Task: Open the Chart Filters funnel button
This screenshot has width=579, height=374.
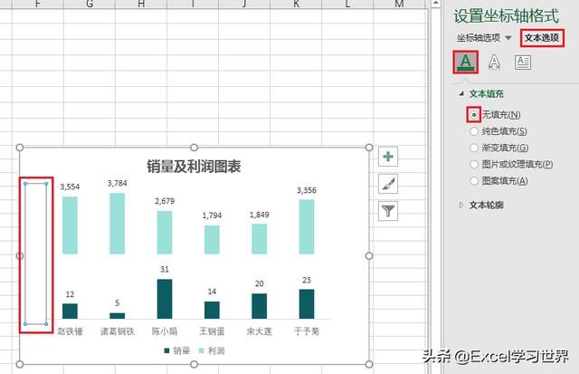Action: coord(388,211)
